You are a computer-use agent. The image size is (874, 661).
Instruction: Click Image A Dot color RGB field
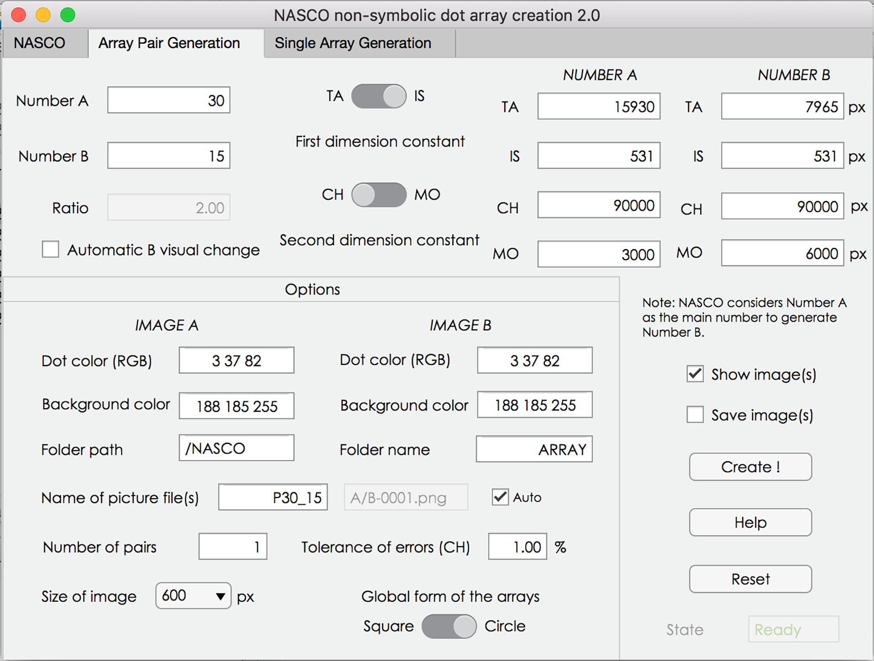(237, 361)
